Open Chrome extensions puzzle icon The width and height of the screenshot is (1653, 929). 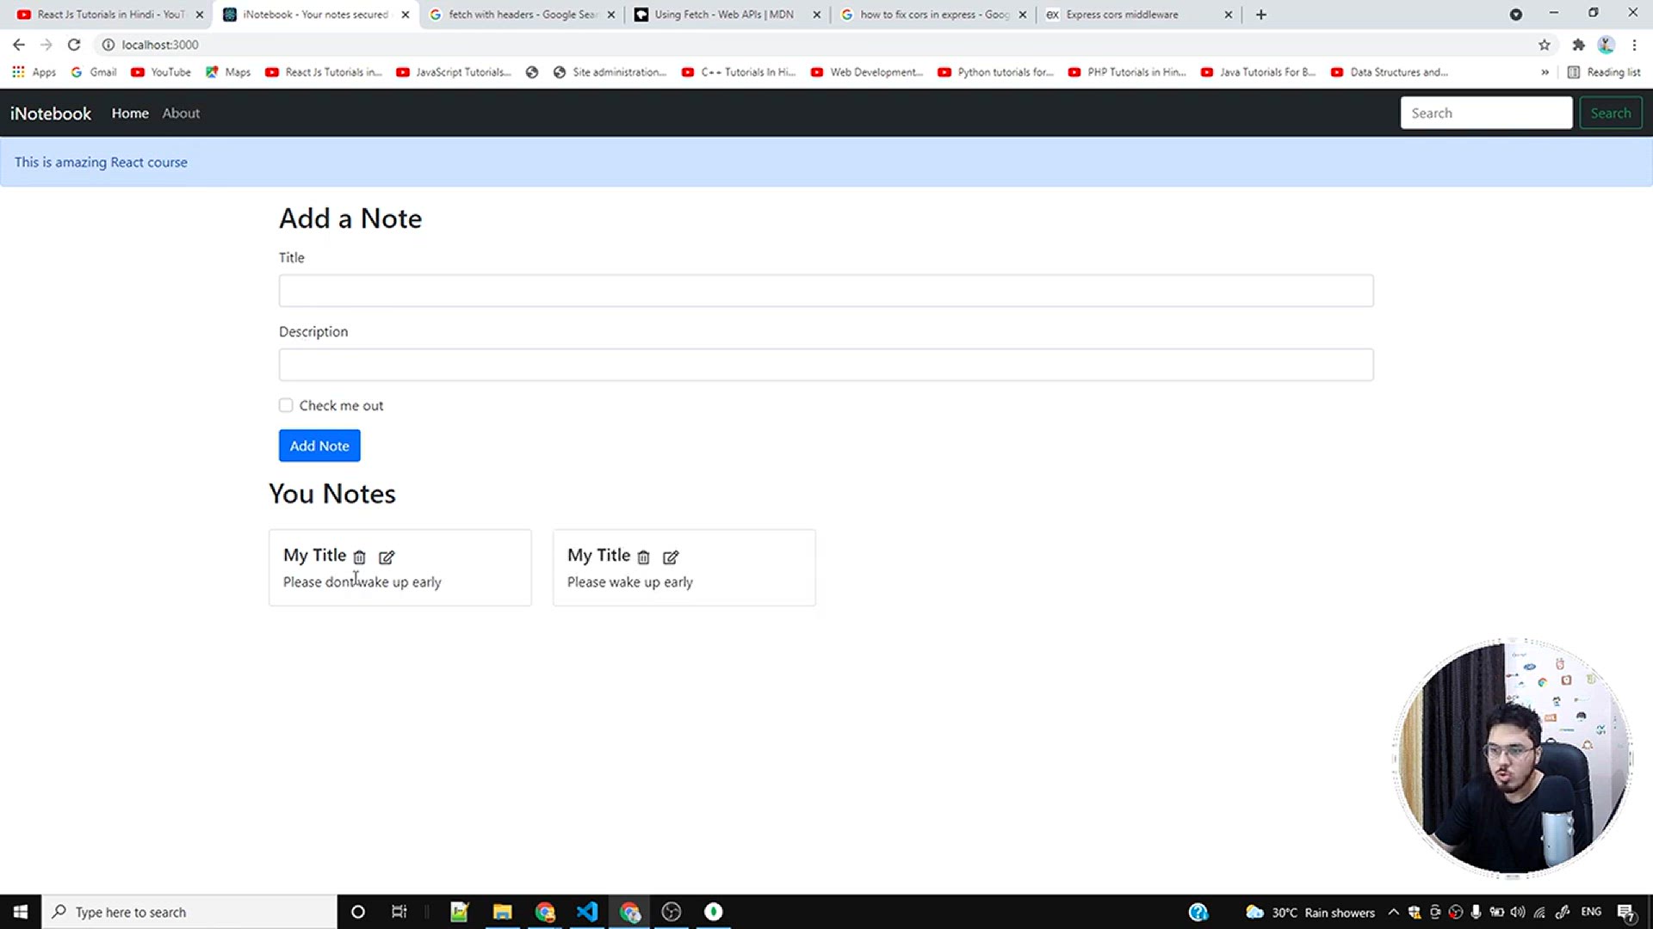click(1578, 45)
